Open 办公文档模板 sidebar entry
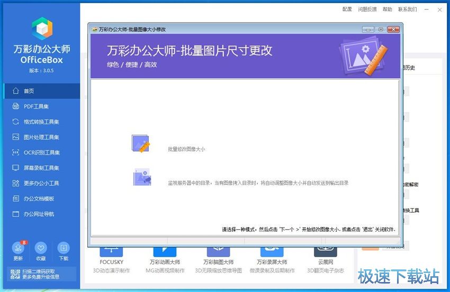450x292 pixels. pos(42,199)
